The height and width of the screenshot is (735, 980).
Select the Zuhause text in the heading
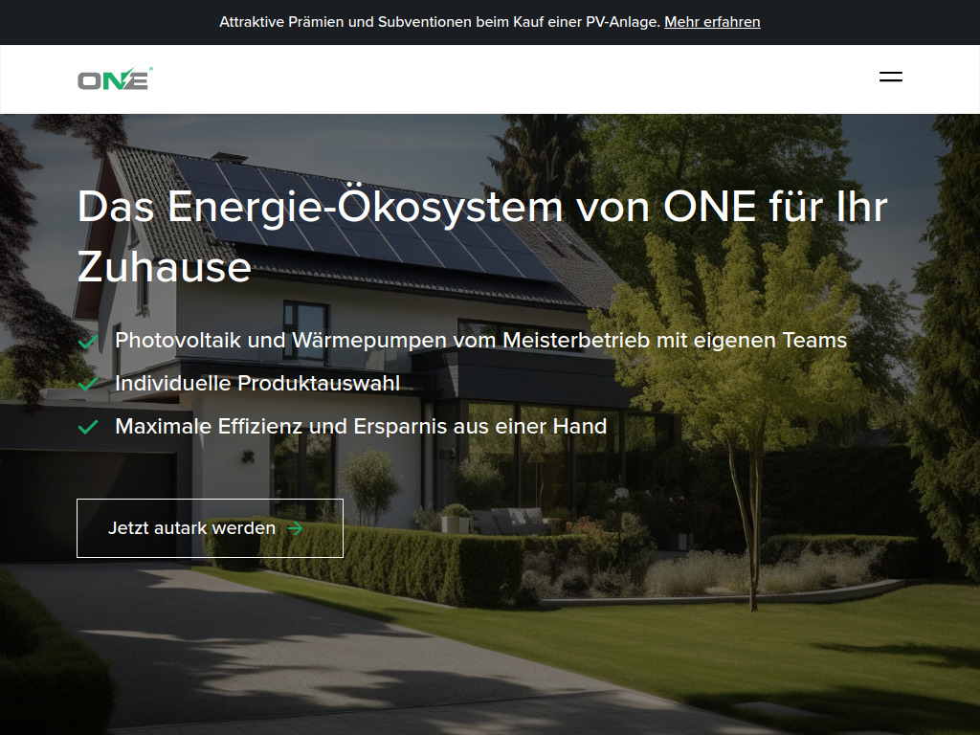[163, 269]
